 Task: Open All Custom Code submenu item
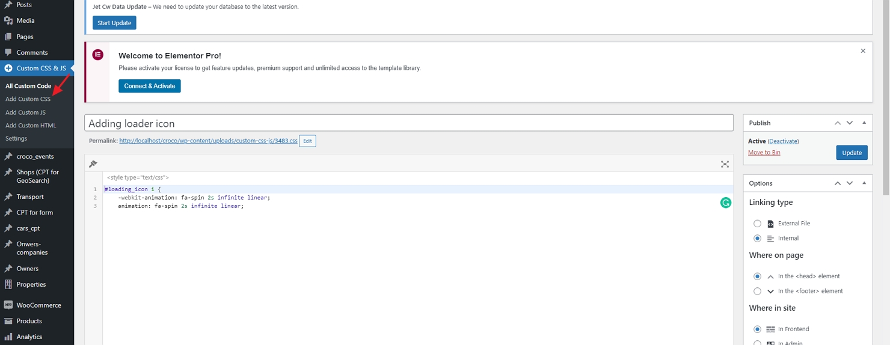28,86
